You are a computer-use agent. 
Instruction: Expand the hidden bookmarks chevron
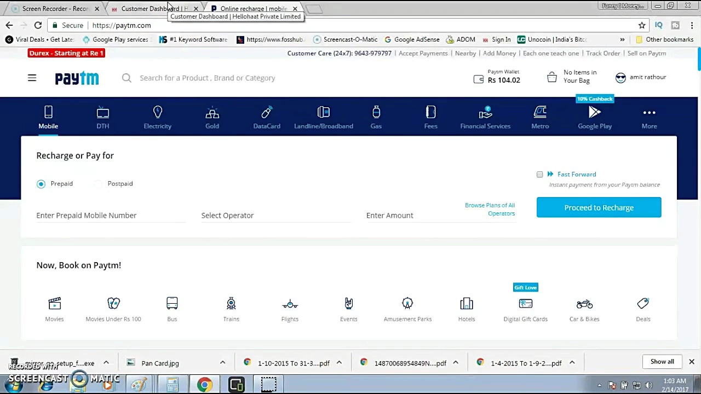tap(622, 39)
